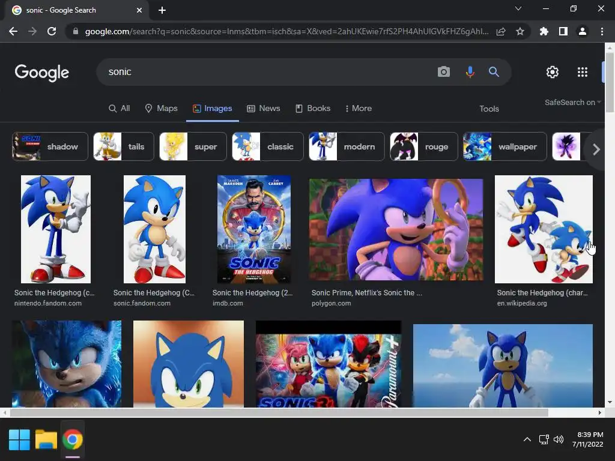Open the sonic.fandom.com classic Sonic image
The image size is (615, 461).
click(x=154, y=229)
